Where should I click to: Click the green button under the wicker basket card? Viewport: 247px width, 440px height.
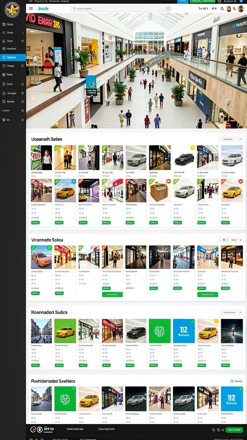pos(154,223)
